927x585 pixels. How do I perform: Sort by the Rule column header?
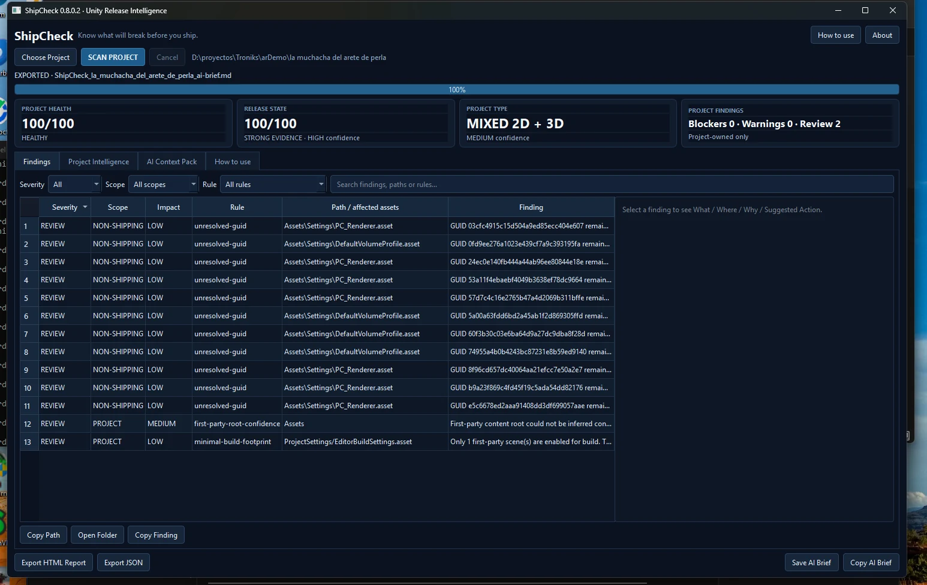click(237, 207)
